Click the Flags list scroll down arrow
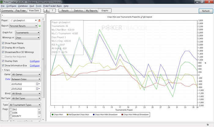 [x=39, y=117]
